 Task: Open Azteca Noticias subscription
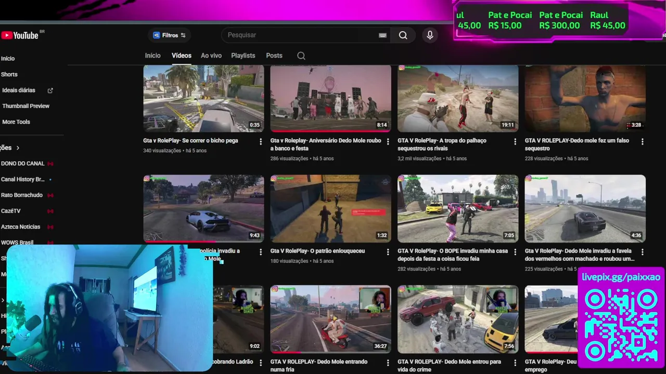tap(21, 227)
